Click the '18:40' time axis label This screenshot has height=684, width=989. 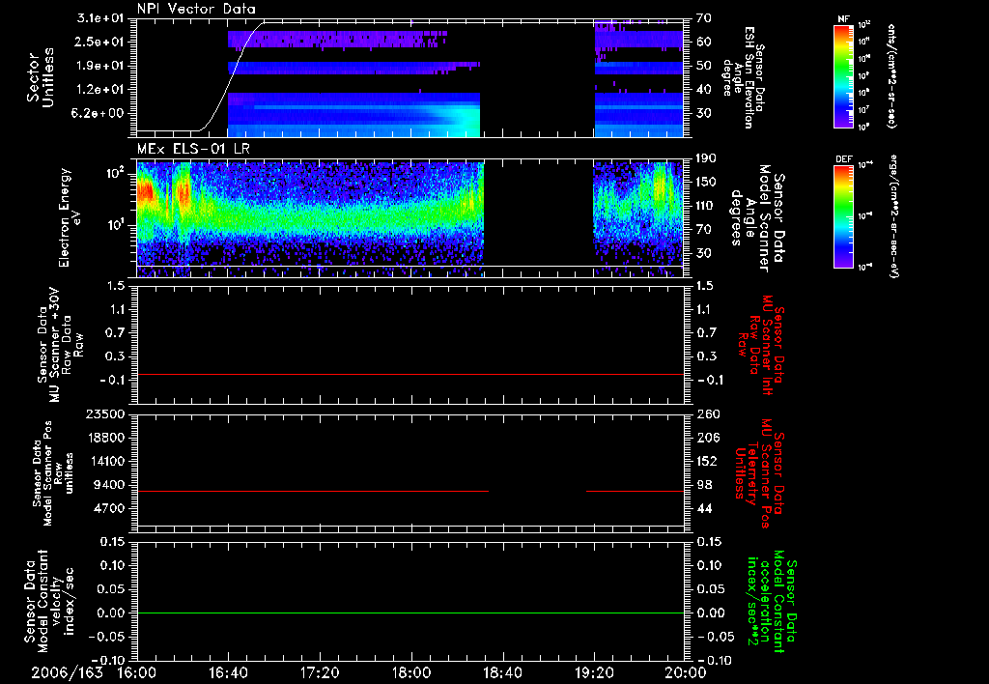point(502,672)
